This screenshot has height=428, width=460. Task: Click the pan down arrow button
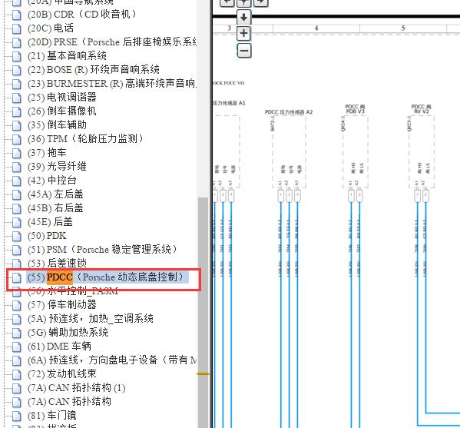click(x=243, y=17)
